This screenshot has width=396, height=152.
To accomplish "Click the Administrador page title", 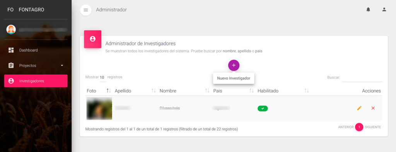I will pyautogui.click(x=111, y=10).
